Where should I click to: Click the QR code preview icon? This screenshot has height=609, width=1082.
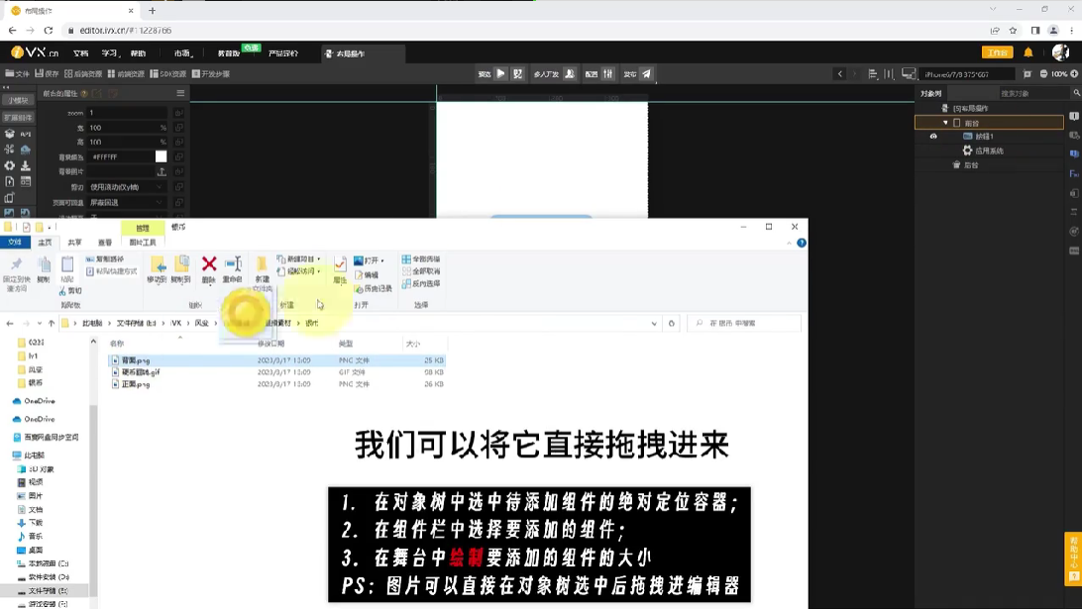pyautogui.click(x=517, y=74)
